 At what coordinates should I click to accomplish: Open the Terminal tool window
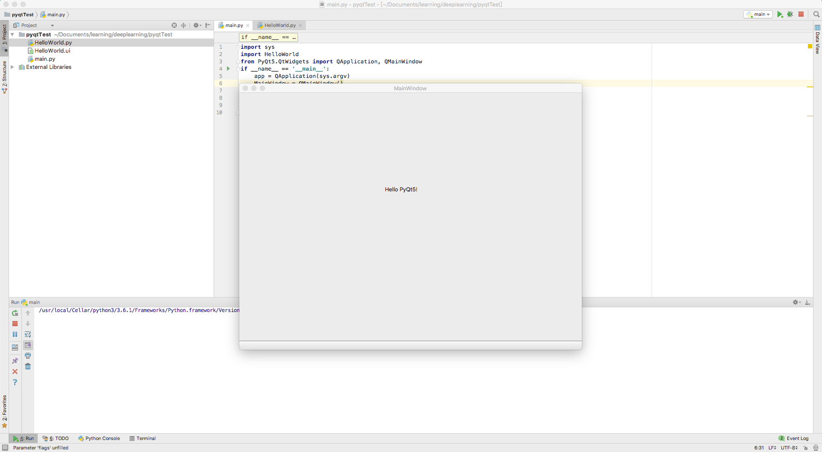(x=146, y=438)
